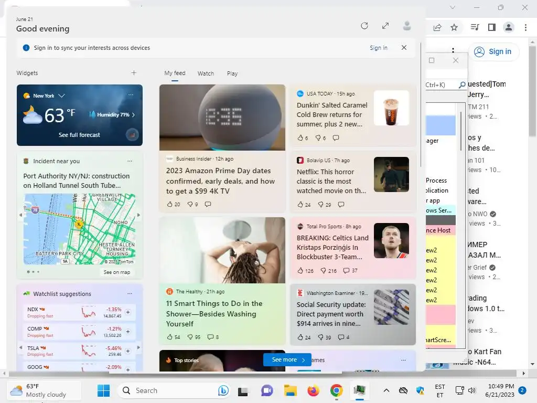The image size is (537, 403).
Task: Open widgets profile avatar
Action: click(407, 26)
